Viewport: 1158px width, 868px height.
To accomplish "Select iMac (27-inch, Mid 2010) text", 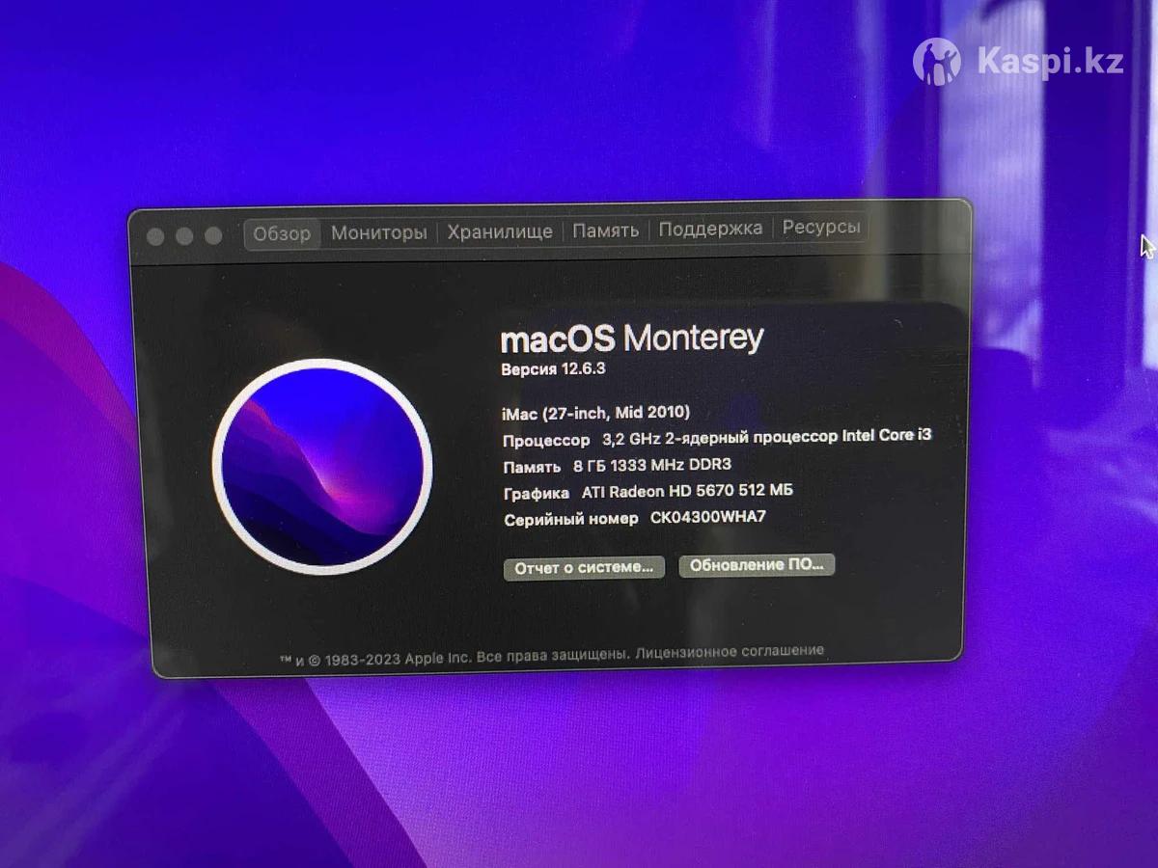I will tap(596, 412).
